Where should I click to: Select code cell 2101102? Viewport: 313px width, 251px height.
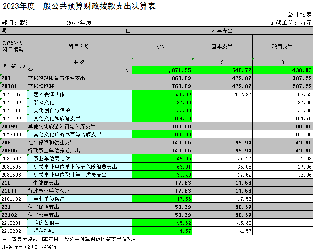click(x=13, y=199)
